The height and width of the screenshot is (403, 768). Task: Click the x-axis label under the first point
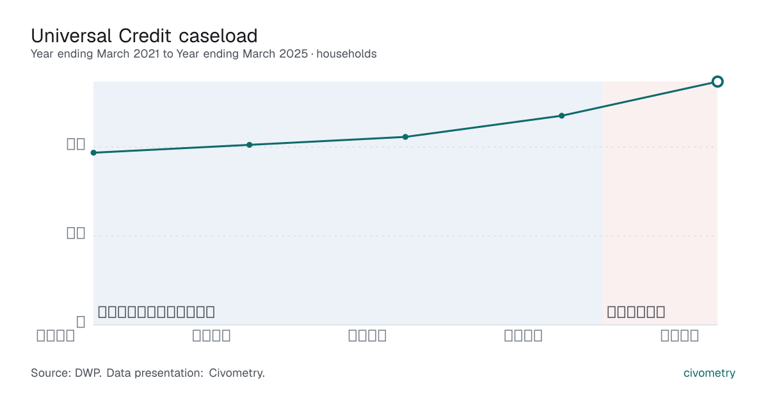click(56, 335)
